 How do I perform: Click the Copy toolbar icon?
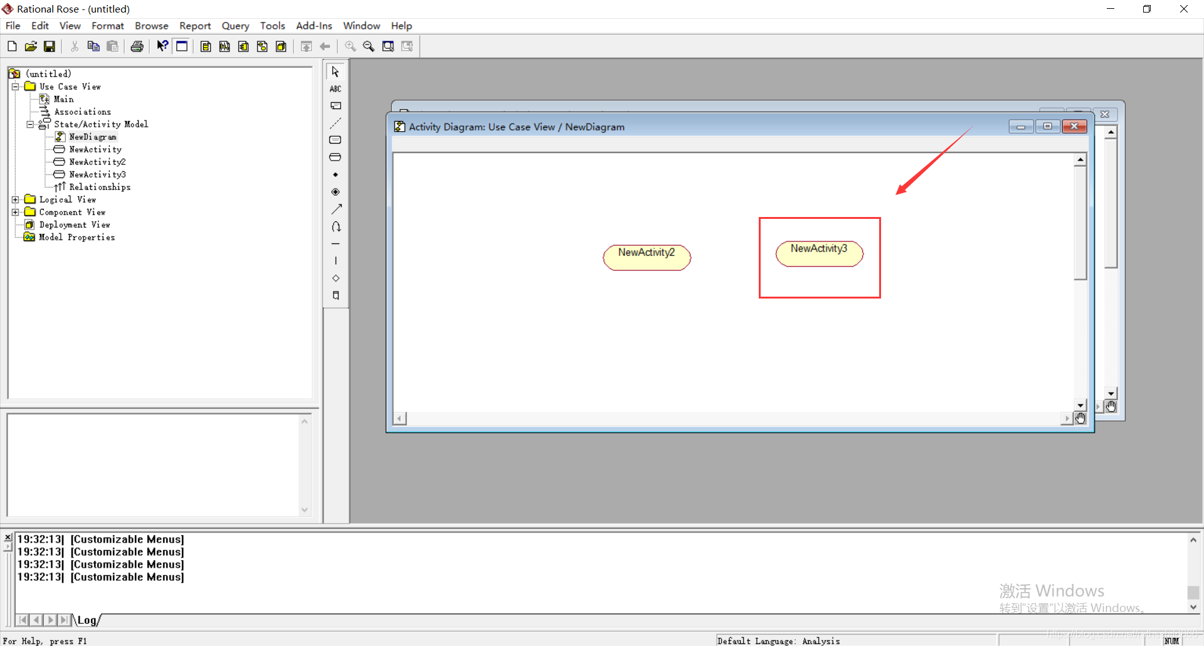[93, 46]
